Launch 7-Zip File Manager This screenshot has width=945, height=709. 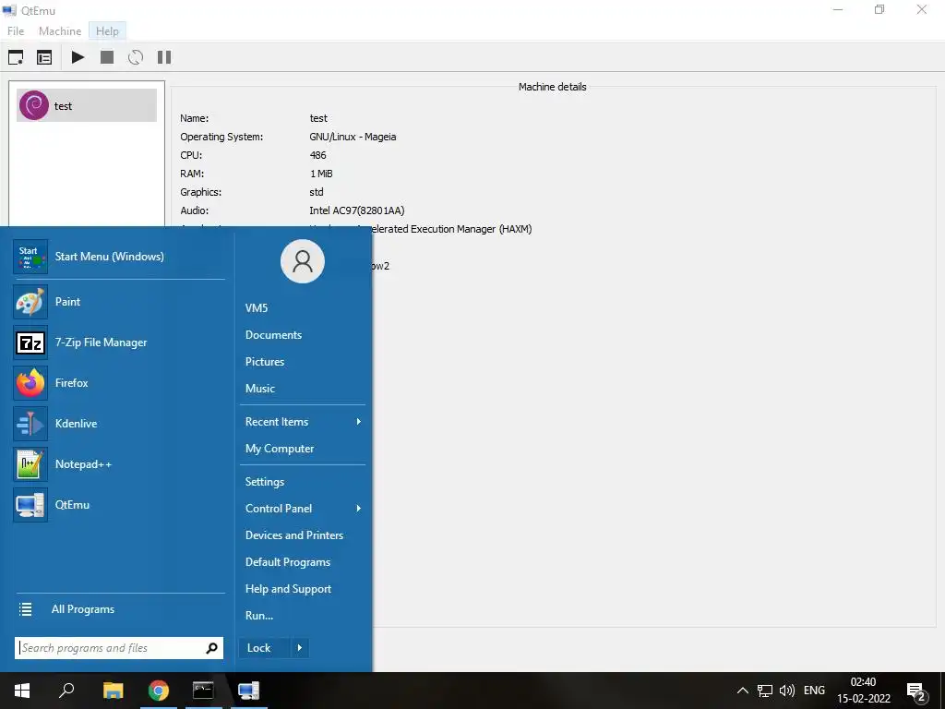point(119,342)
